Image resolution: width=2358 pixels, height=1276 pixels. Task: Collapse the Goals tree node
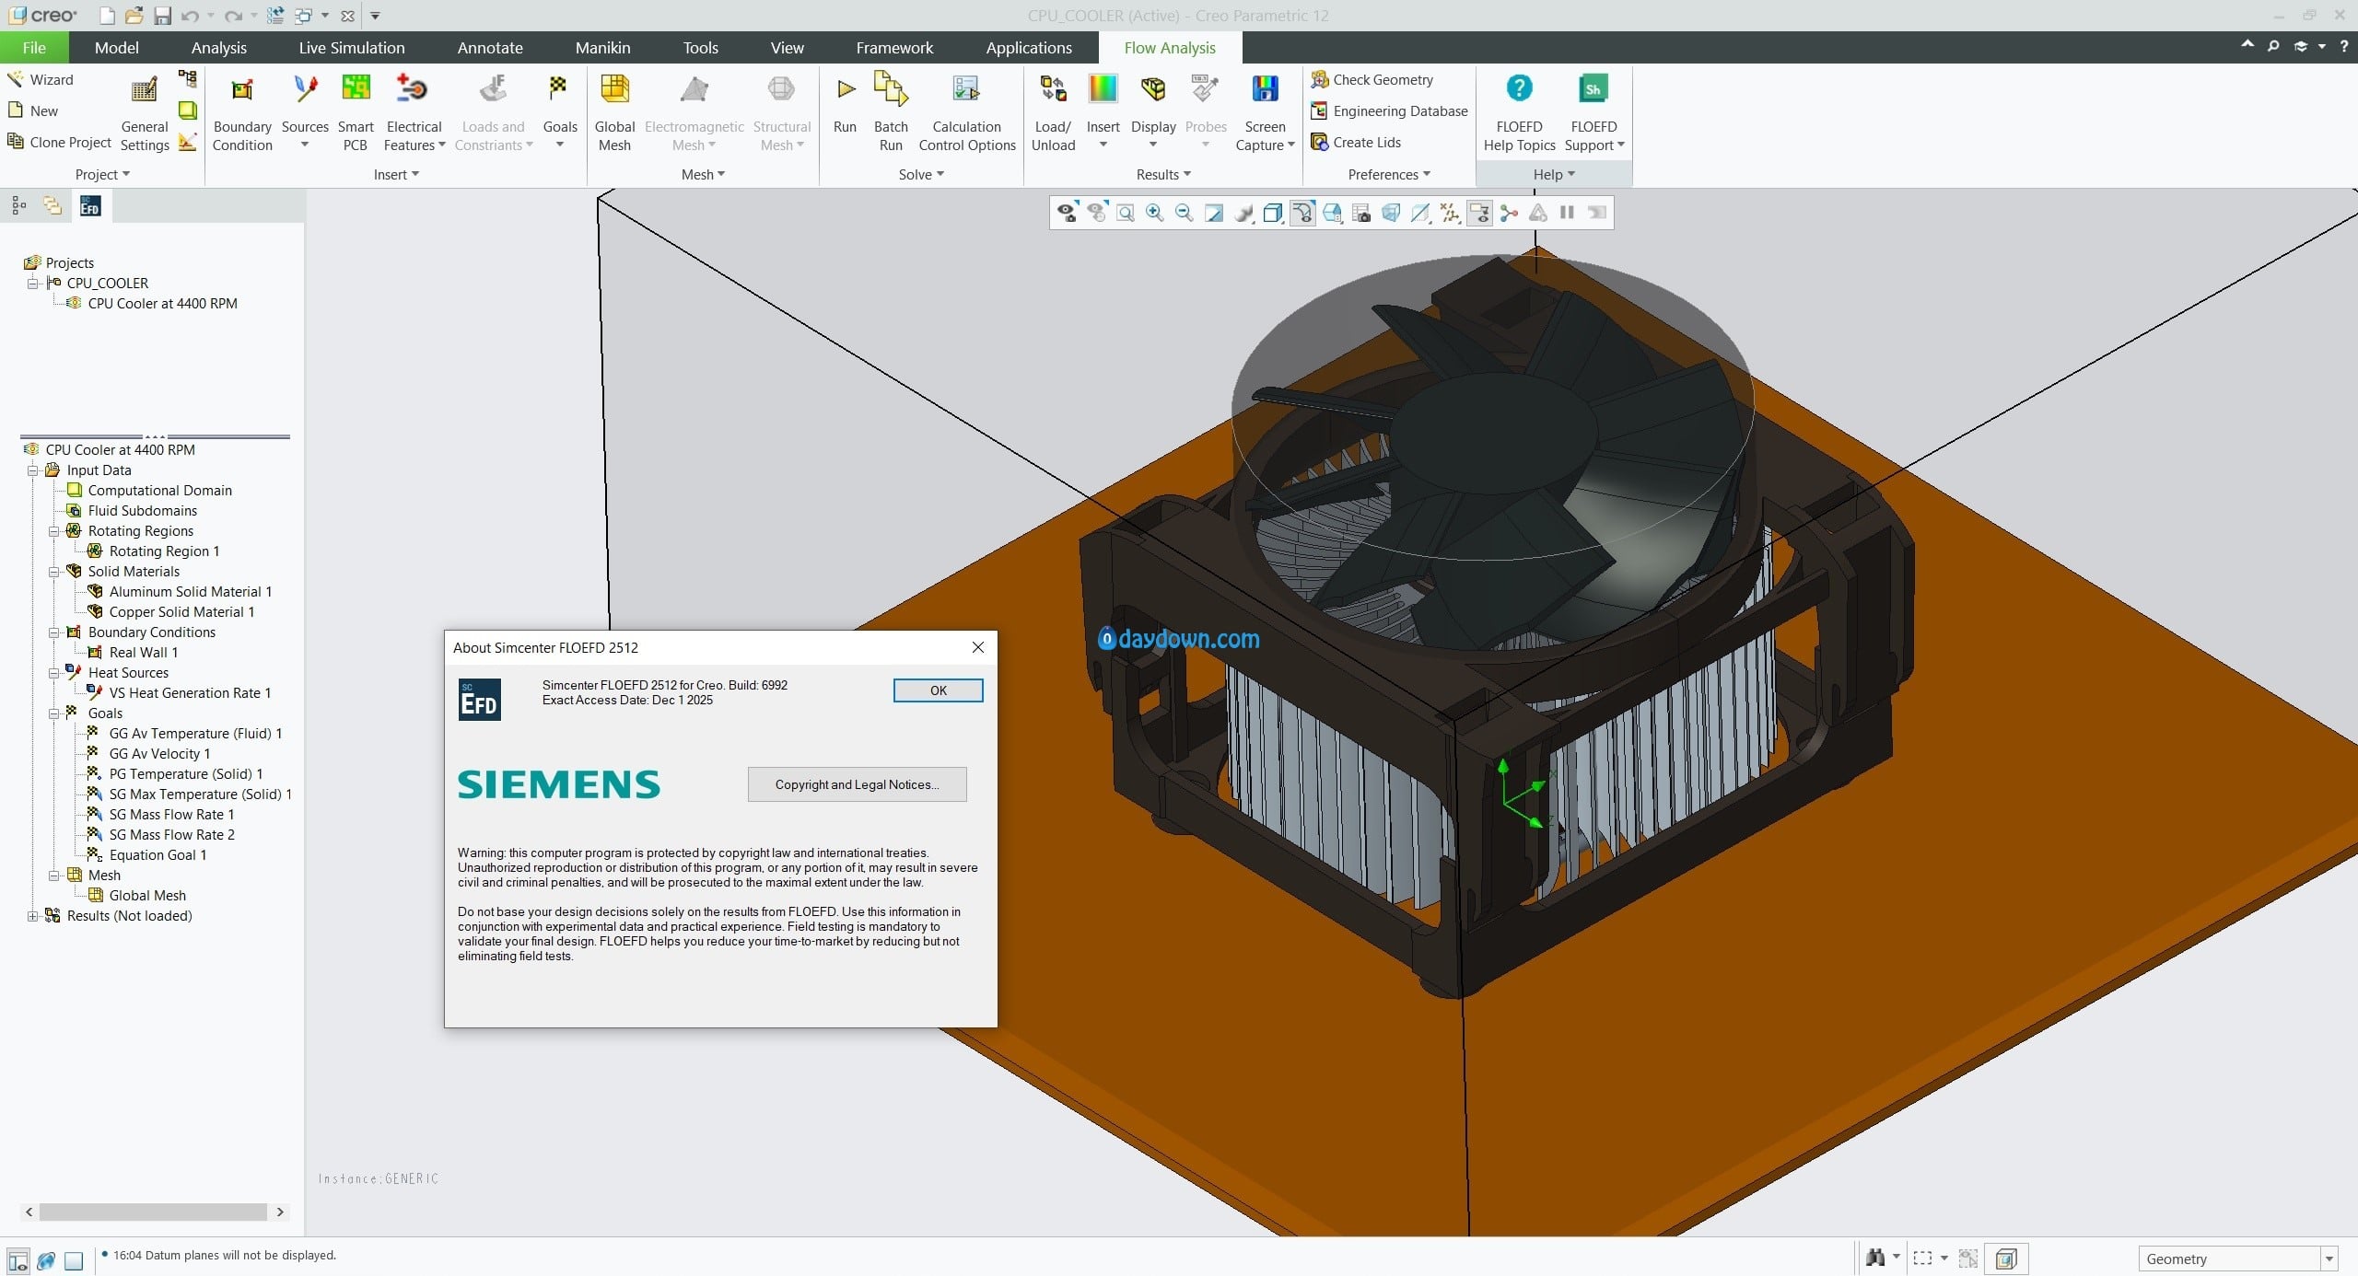tap(53, 713)
